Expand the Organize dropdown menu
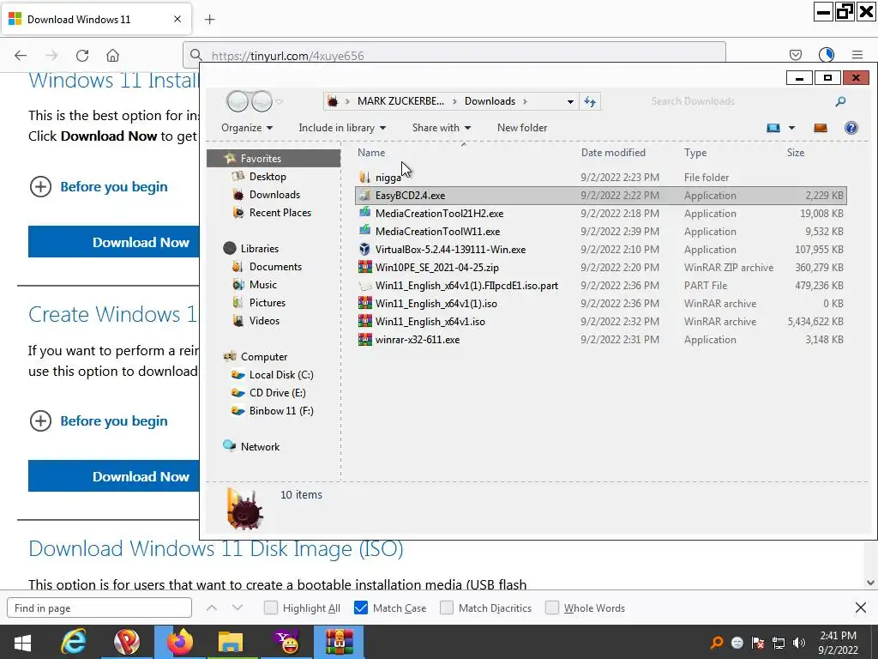Viewport: 878px width, 659px height. pos(247,128)
